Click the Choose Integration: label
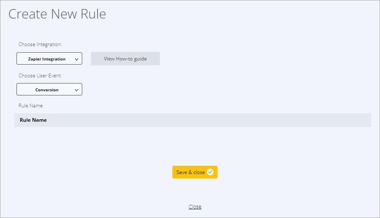 [x=40, y=44]
